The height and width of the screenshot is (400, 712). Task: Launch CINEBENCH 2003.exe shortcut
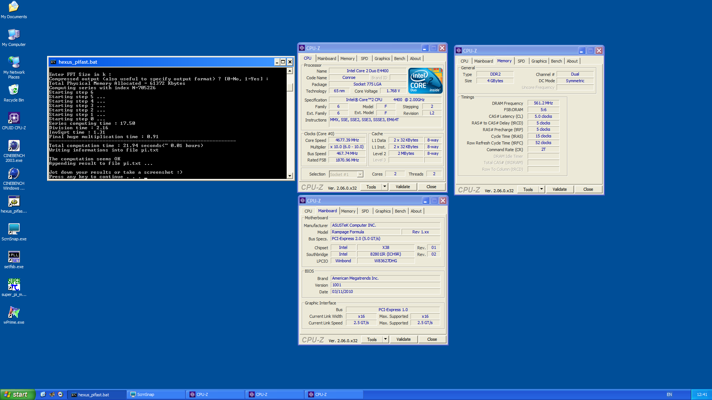tap(14, 151)
